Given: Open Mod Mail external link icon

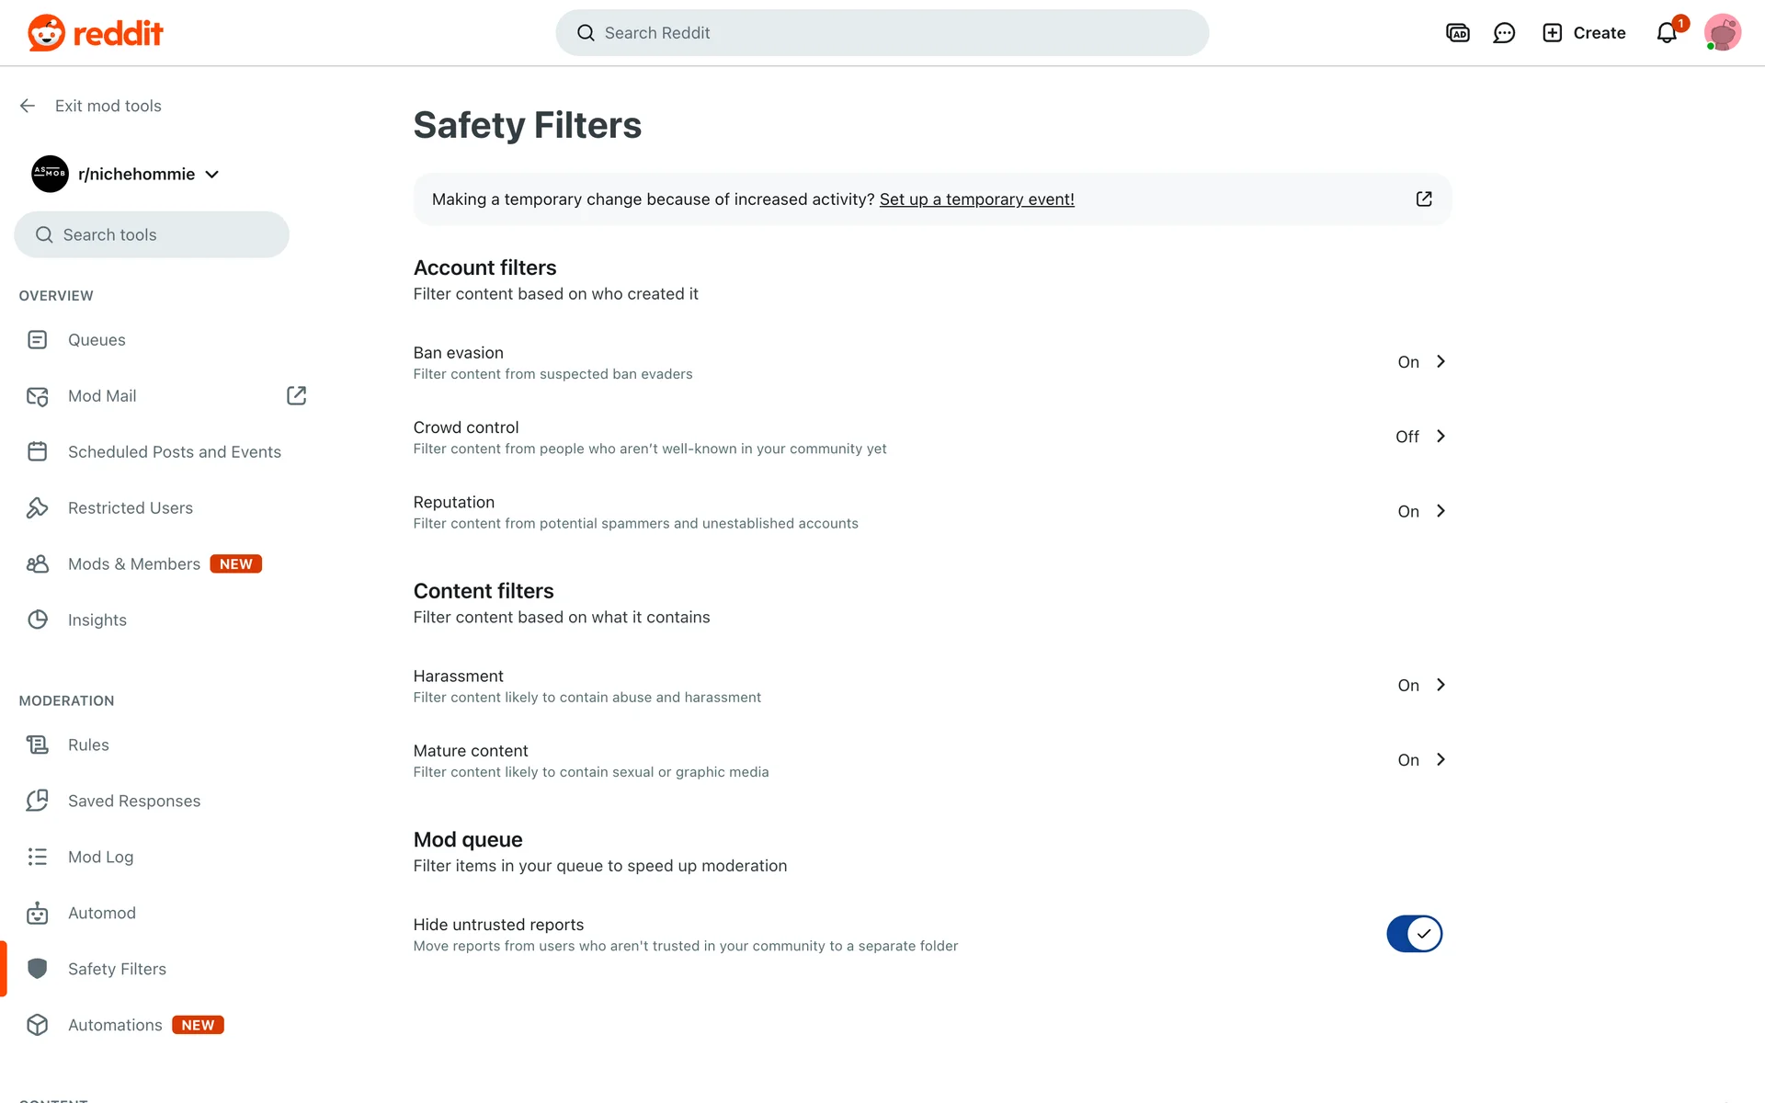Looking at the screenshot, I should [296, 395].
